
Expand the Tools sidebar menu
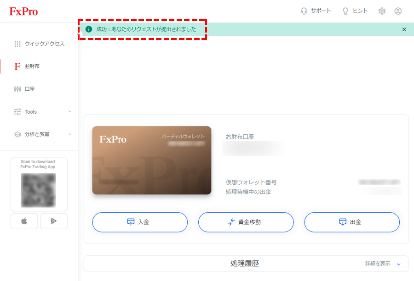42,112
